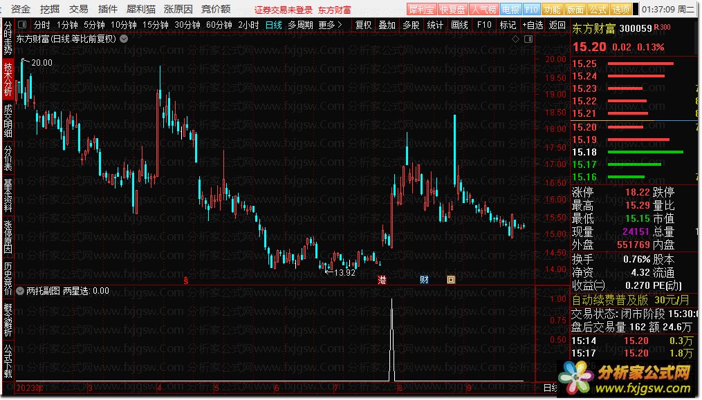702x400 pixels.
Task: Click the 15.25 ask price row
Action: click(x=634, y=64)
